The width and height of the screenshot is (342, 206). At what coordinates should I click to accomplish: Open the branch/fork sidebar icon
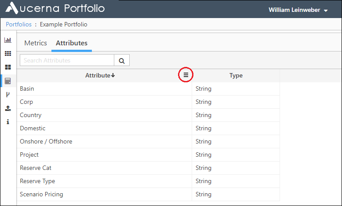pyautogui.click(x=8, y=95)
